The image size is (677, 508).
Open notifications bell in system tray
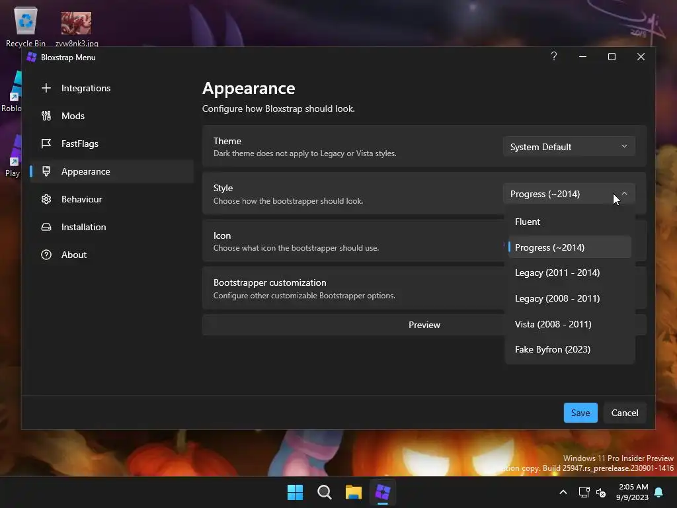pyautogui.click(x=659, y=492)
